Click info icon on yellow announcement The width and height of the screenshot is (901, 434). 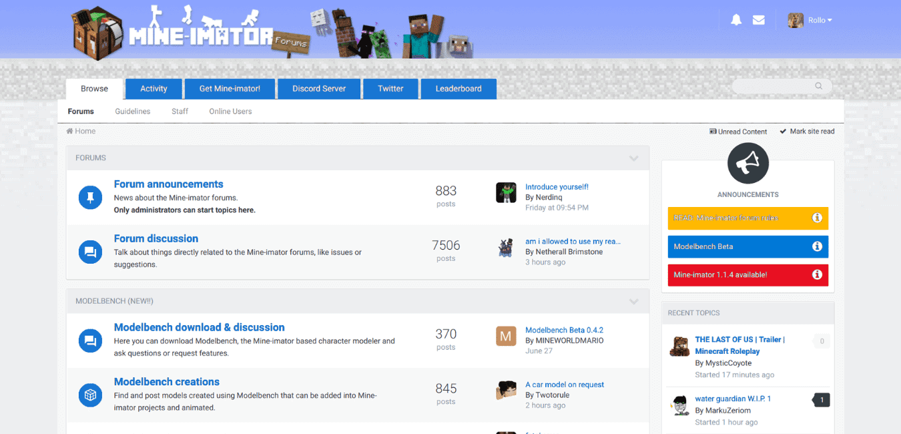817,218
